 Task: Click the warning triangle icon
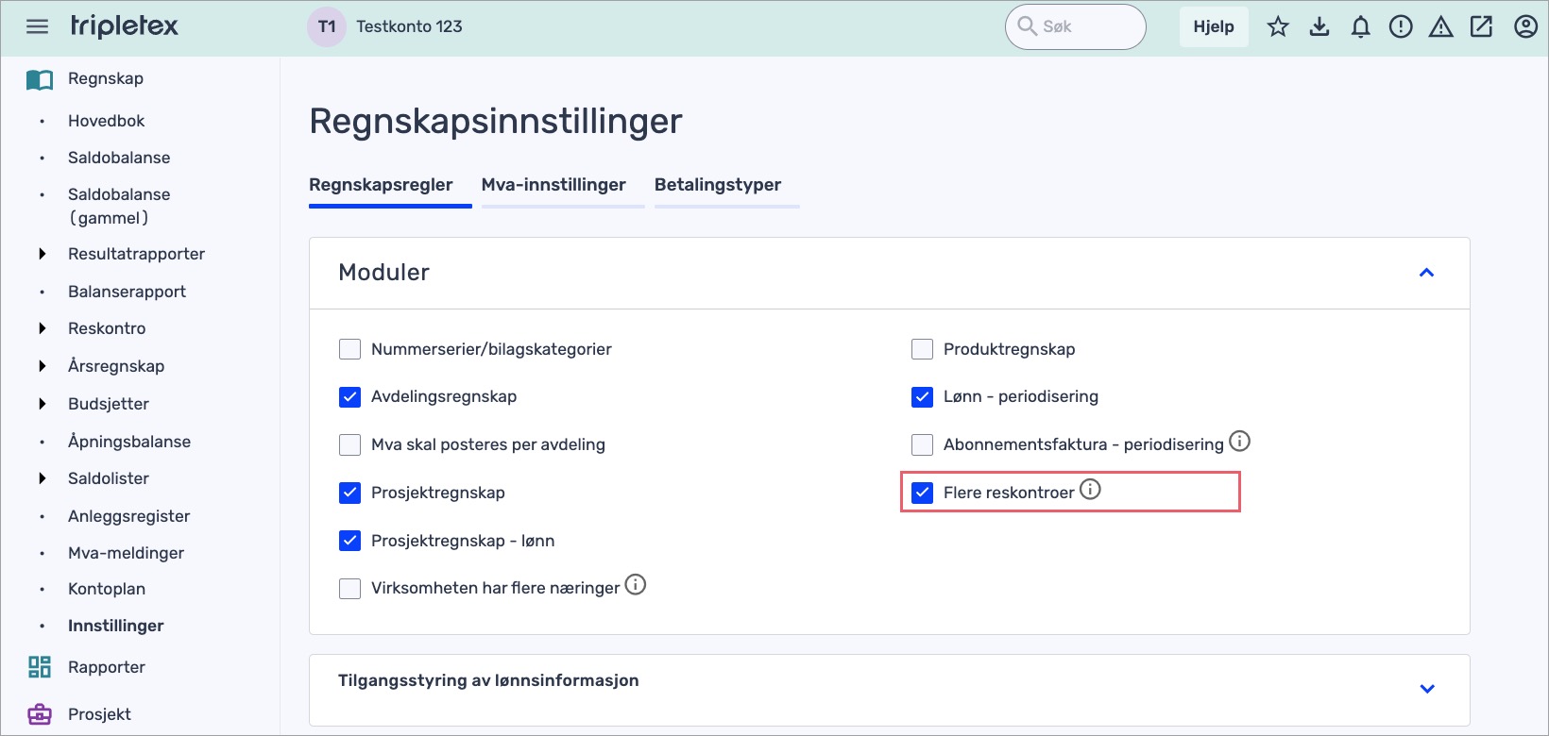coord(1441,26)
